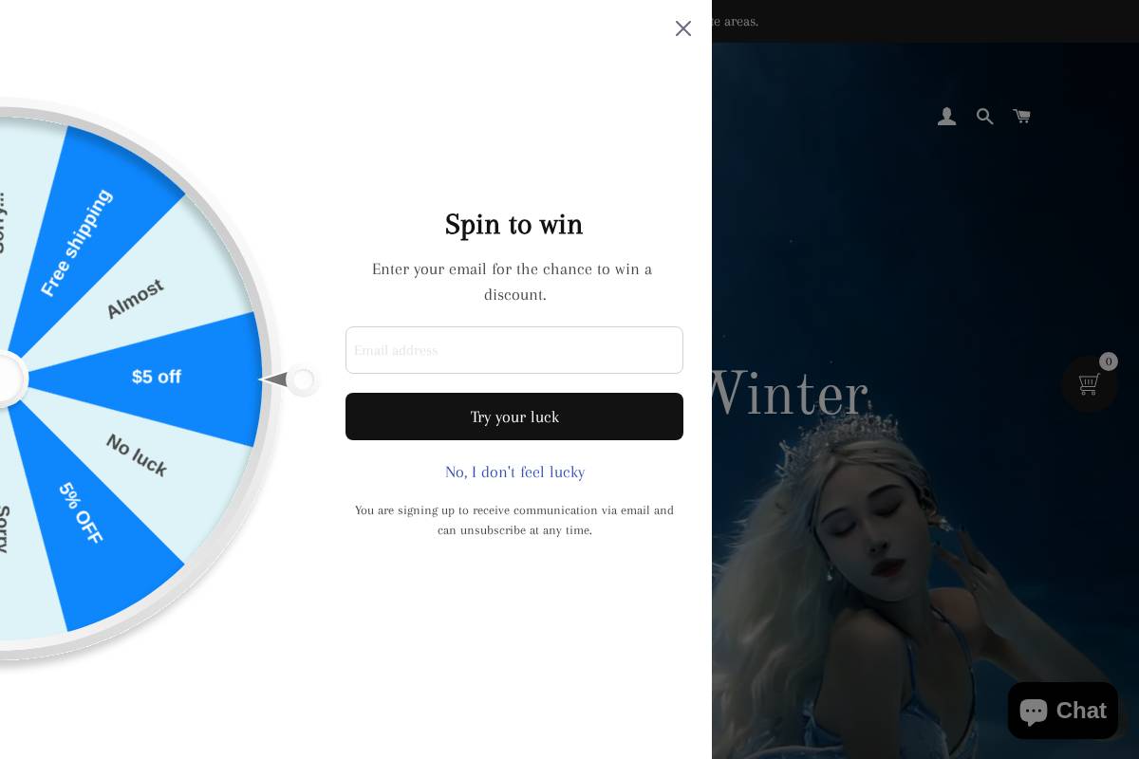Viewport: 1139px width, 759px height.
Task: Click No, I don't feel lucky link
Action: (x=514, y=472)
